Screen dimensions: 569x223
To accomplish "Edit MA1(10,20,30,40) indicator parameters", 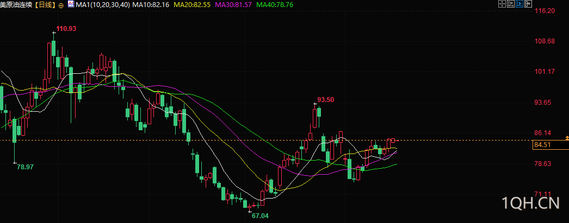I will click(x=103, y=5).
